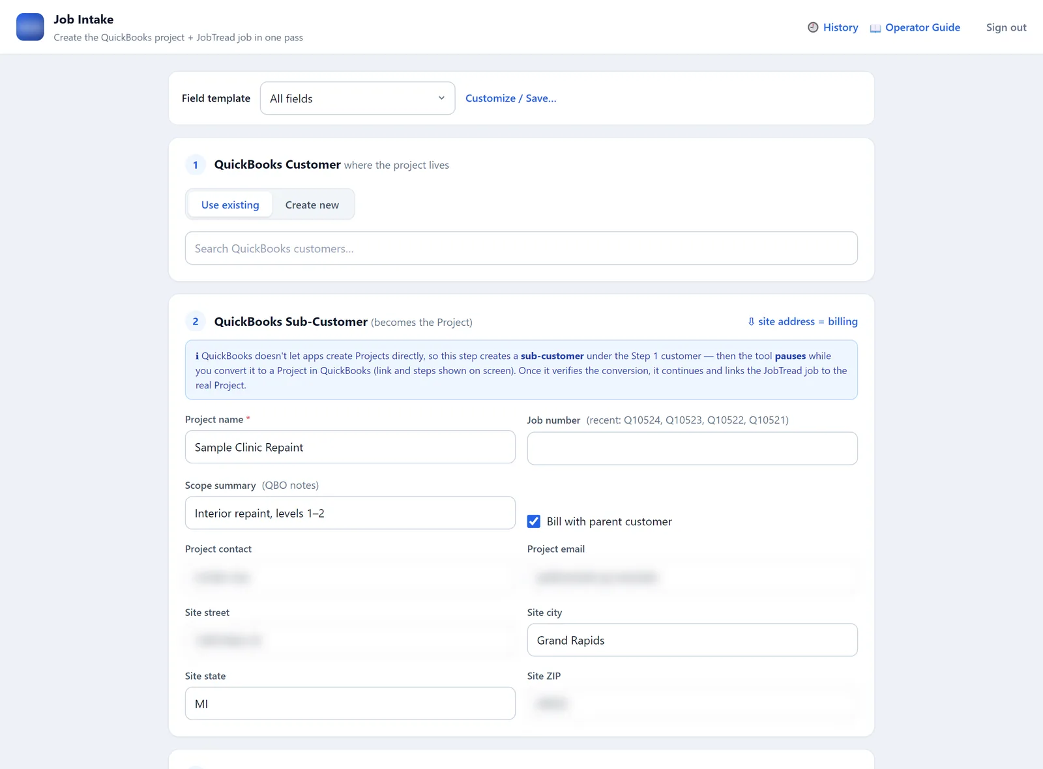Click the 'Field template' label
The width and height of the screenshot is (1043, 769).
pos(216,98)
